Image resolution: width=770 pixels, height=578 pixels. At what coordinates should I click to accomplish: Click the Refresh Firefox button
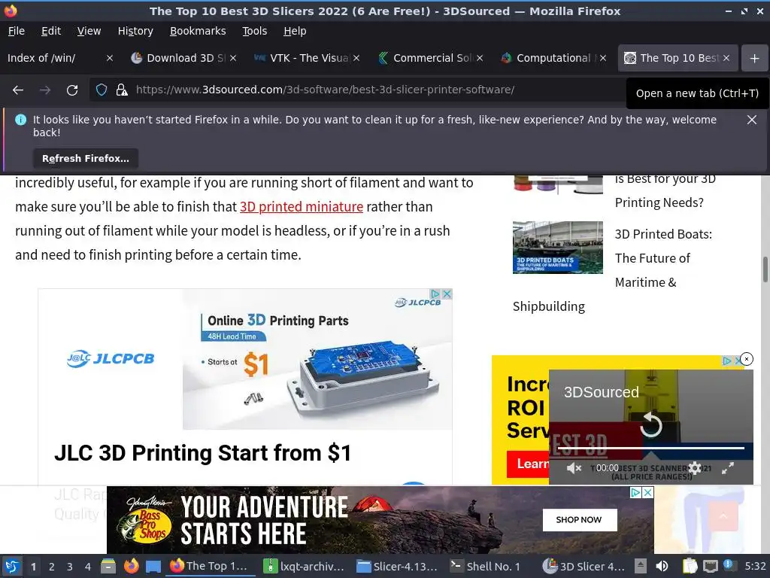click(86, 158)
